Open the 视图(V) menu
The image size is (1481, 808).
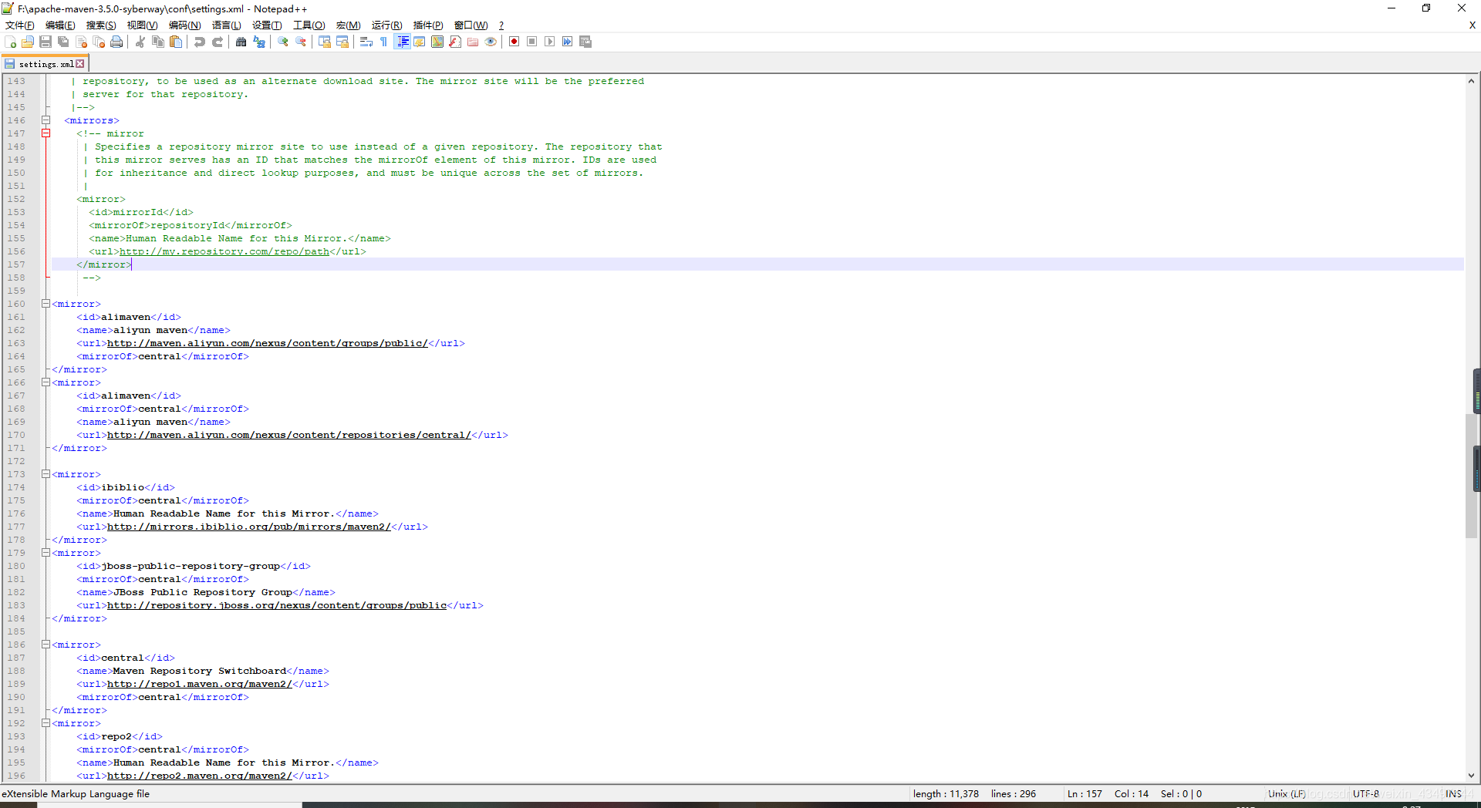(142, 25)
